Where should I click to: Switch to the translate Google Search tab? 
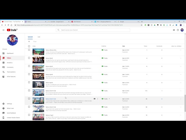click(x=58, y=22)
